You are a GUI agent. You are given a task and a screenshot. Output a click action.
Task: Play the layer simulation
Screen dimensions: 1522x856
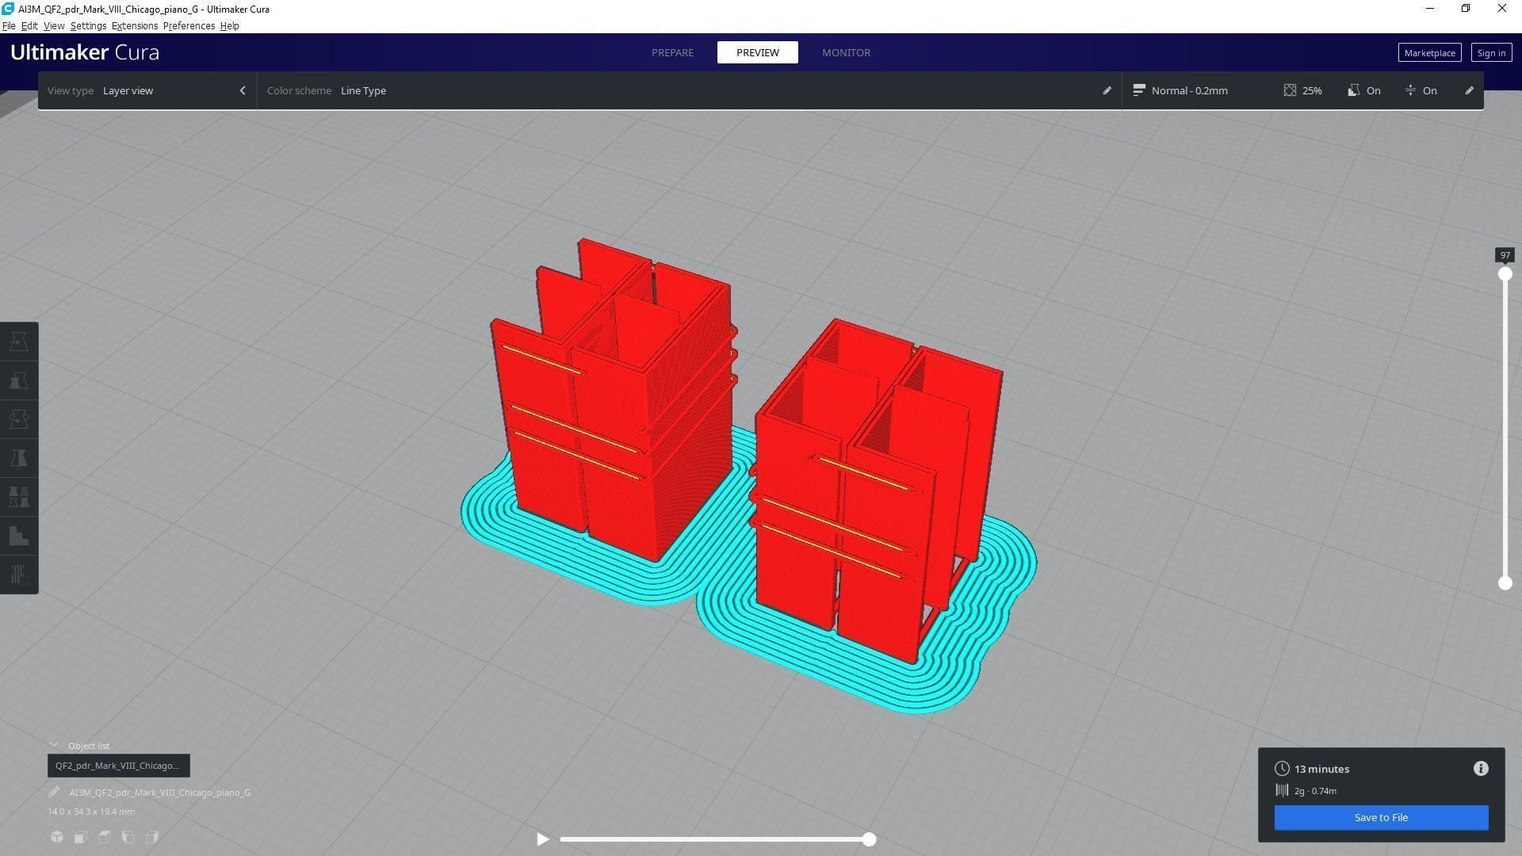click(543, 839)
